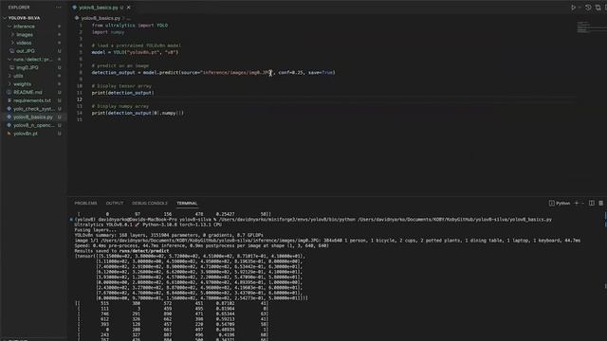Collapse the runs/detect/predict folder
This screenshot has height=341, width=607.
(x=10, y=60)
